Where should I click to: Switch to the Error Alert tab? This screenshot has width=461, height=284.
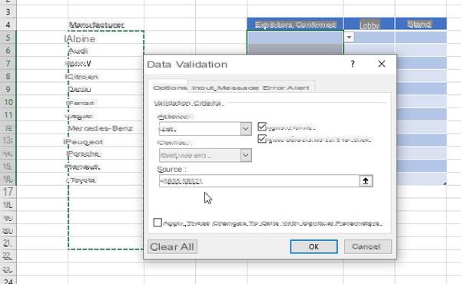coord(286,88)
